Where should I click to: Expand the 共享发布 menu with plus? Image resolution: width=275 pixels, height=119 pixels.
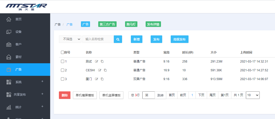click(42, 94)
